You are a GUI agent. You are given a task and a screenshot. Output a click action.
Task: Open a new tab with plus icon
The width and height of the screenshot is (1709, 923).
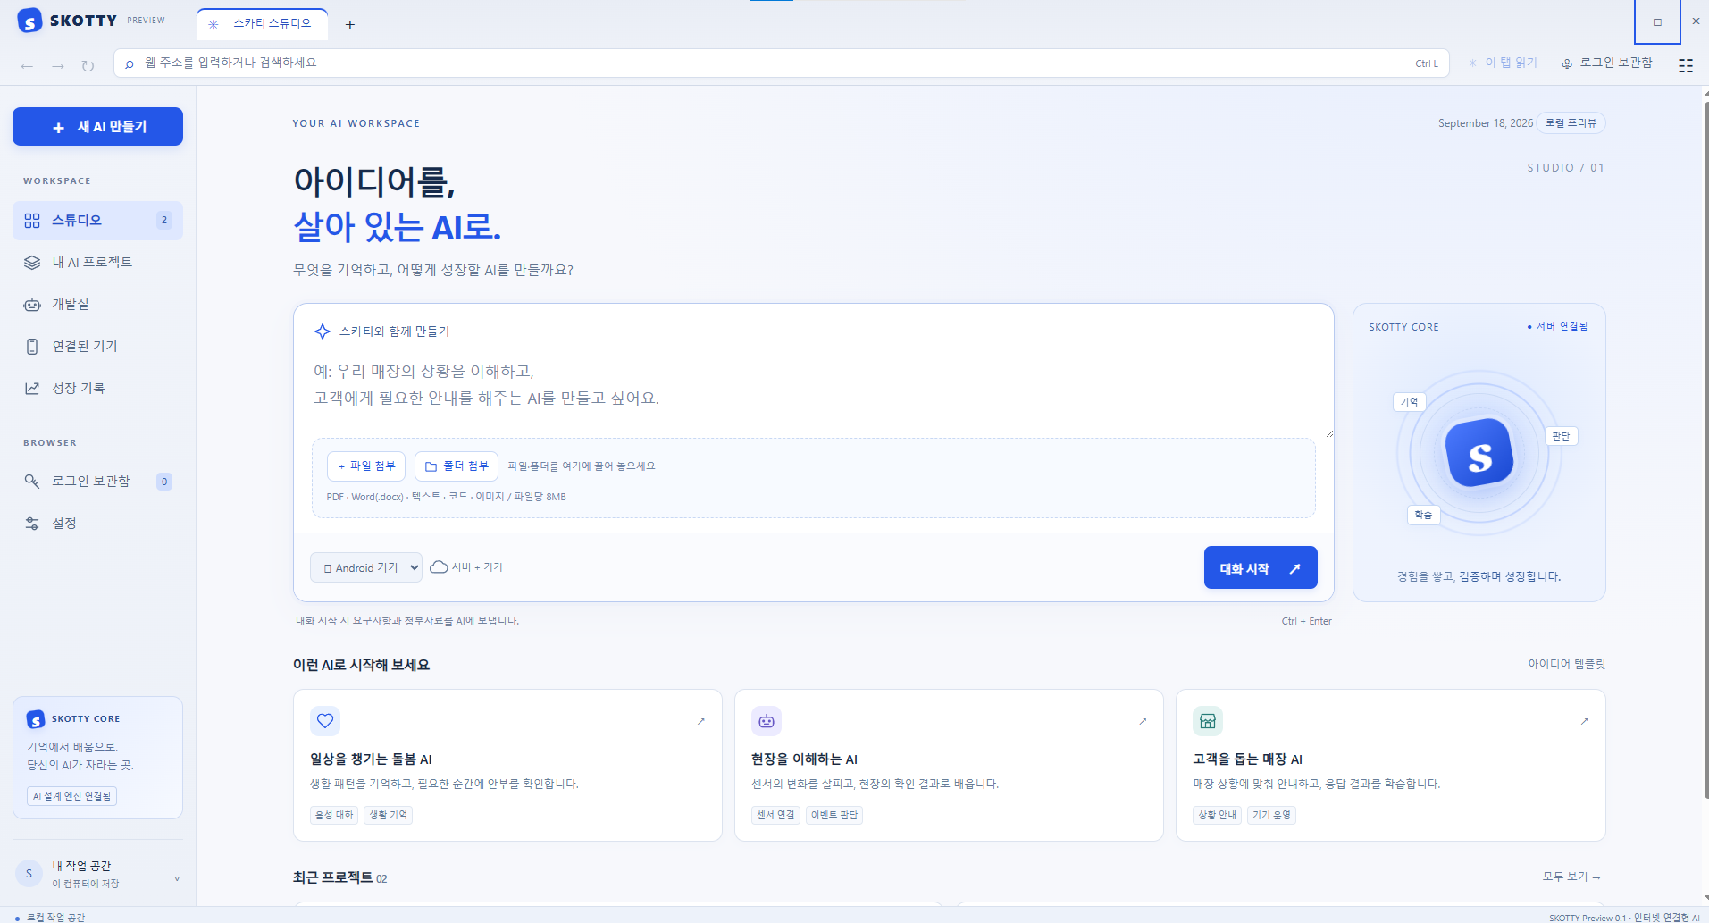pos(350,24)
